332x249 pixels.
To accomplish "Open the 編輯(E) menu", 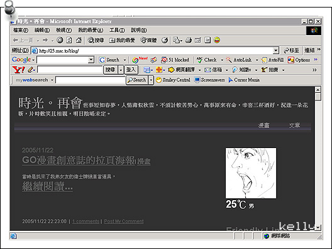I will tap(42, 30).
